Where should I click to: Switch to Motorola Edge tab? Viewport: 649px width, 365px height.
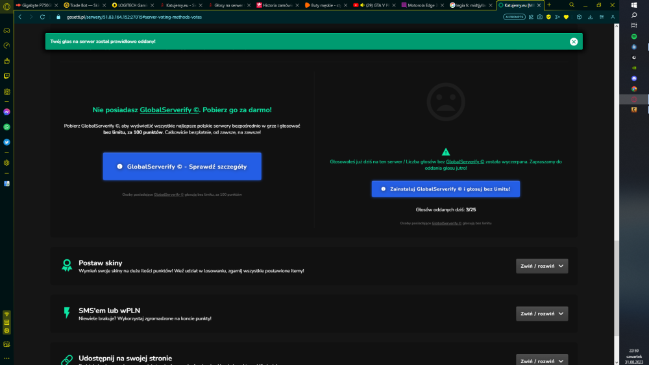click(422, 5)
